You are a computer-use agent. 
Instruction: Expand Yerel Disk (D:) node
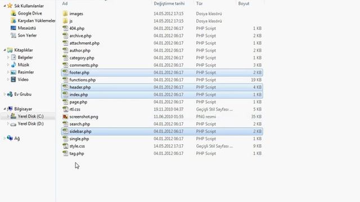pyautogui.click(x=8, y=123)
